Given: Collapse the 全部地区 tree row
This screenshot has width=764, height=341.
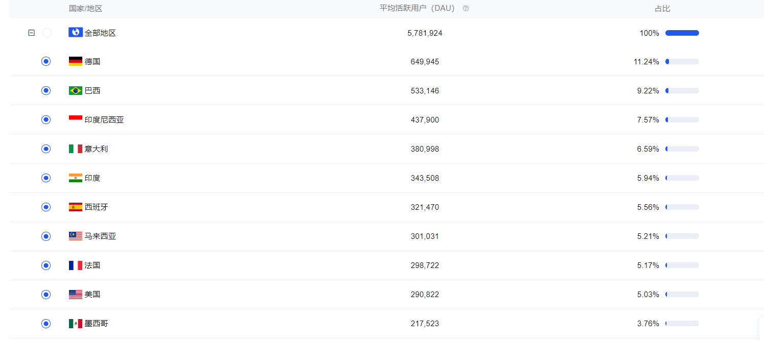Looking at the screenshot, I should tap(31, 33).
